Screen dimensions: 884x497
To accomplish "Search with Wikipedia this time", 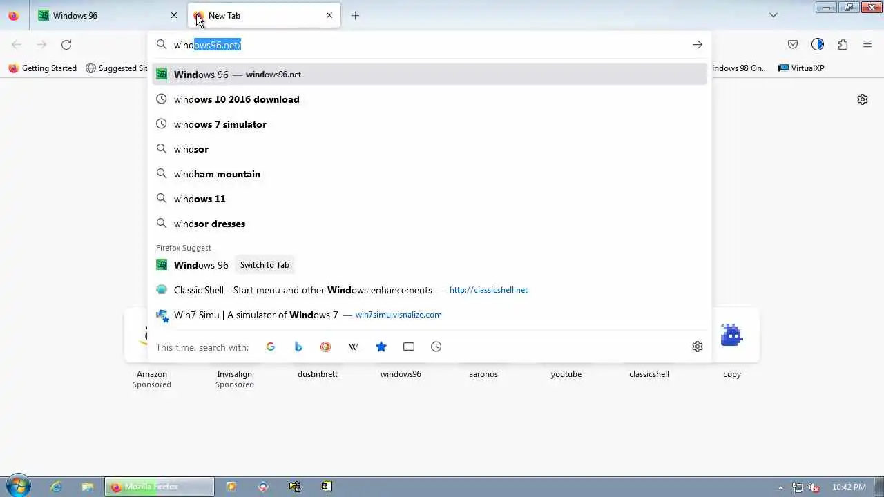I will coord(354,347).
